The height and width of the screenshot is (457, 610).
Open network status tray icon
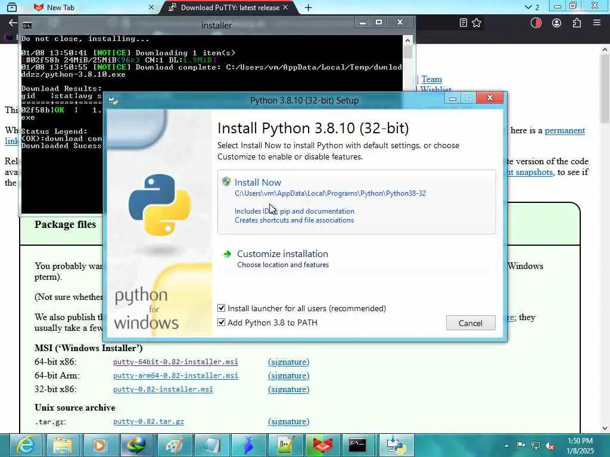pos(536,445)
